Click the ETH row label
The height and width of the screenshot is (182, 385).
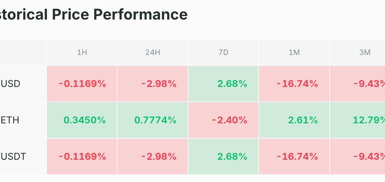point(9,120)
